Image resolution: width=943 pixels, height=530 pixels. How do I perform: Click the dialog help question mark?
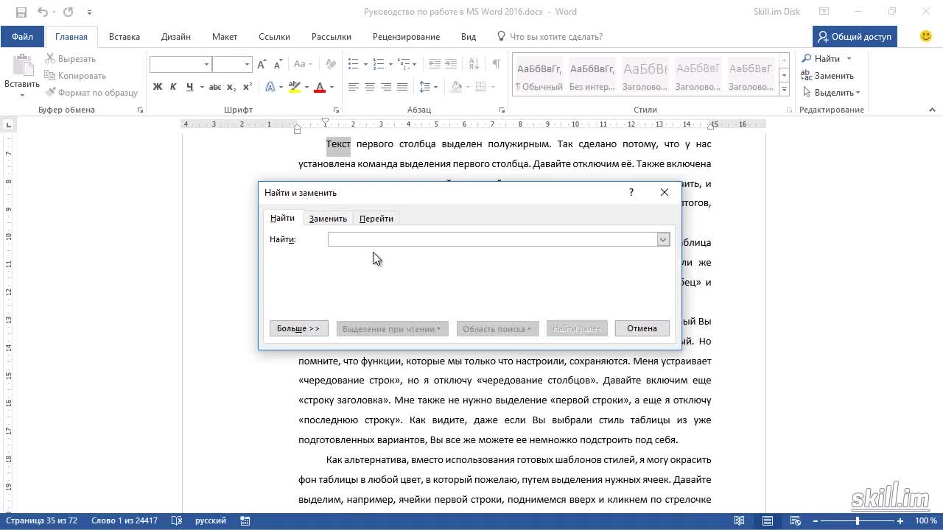pos(631,192)
